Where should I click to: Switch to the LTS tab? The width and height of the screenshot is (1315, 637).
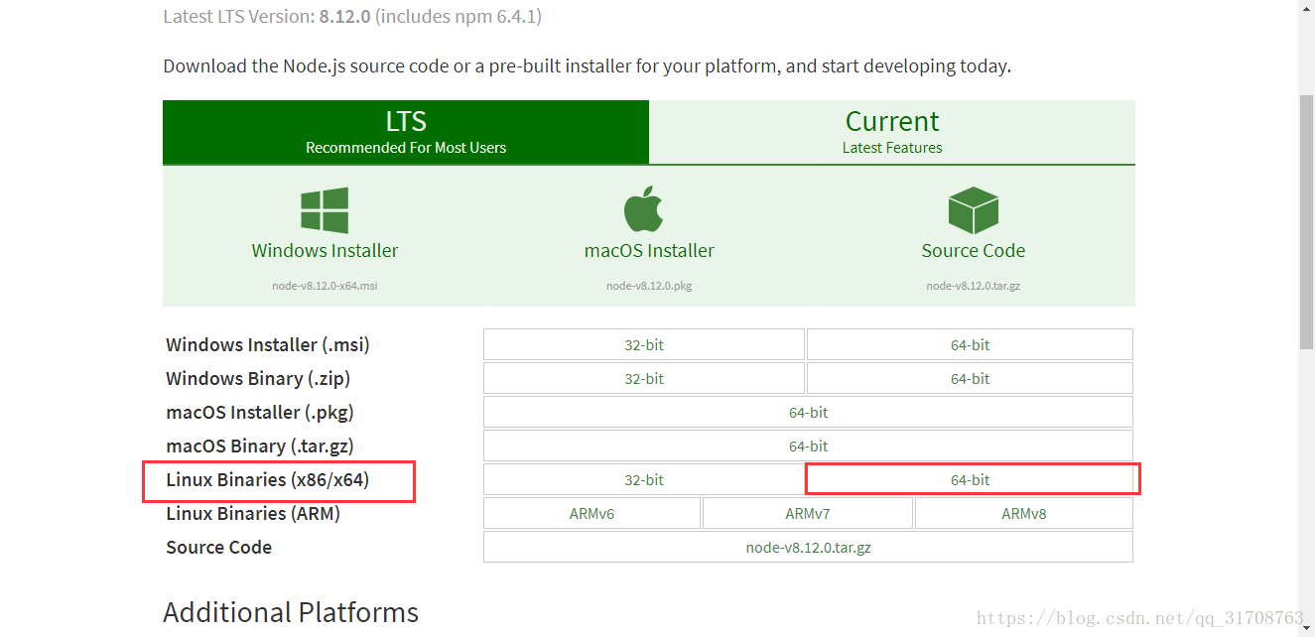pos(406,132)
